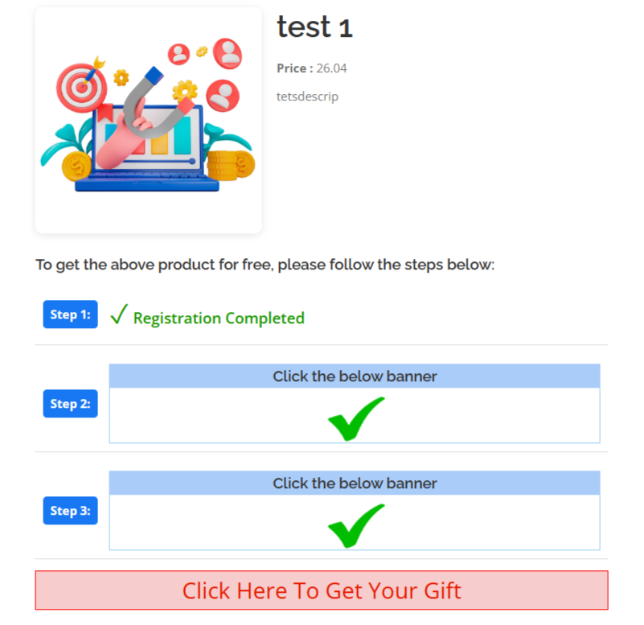Click the Registration Completed text

tap(219, 319)
